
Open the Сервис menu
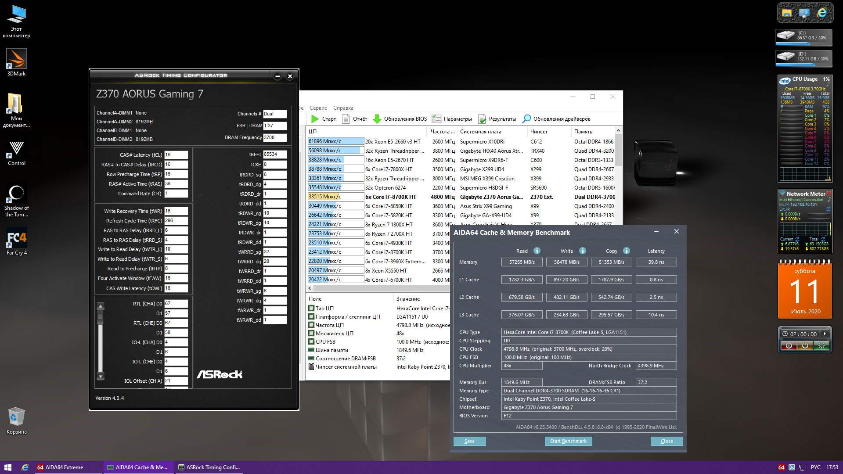pos(318,108)
